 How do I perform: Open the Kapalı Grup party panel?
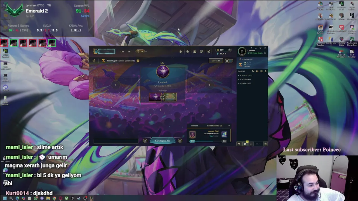tap(252, 63)
